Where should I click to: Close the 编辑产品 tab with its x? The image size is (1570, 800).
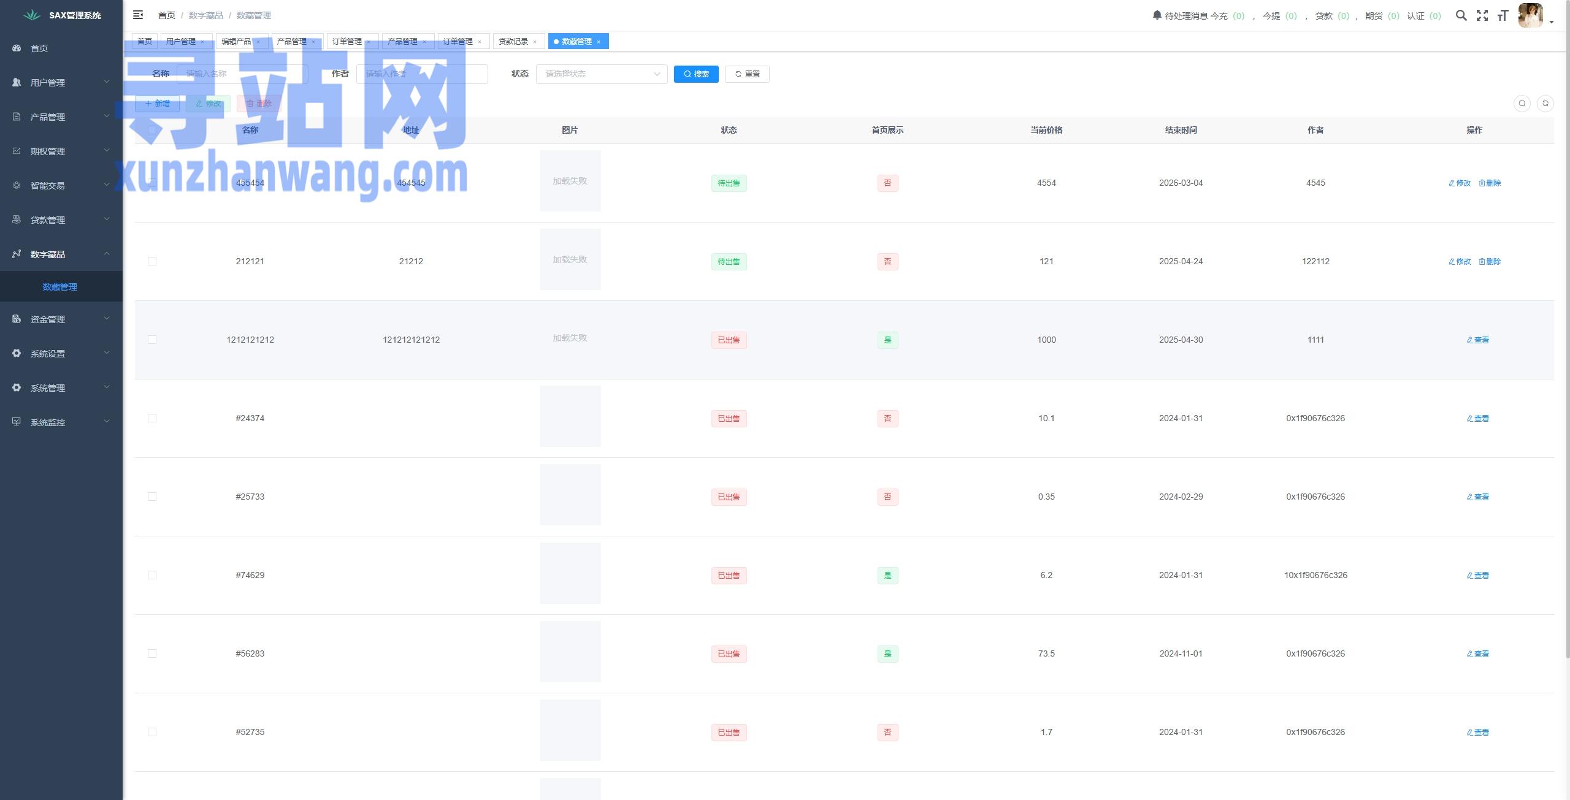click(258, 42)
